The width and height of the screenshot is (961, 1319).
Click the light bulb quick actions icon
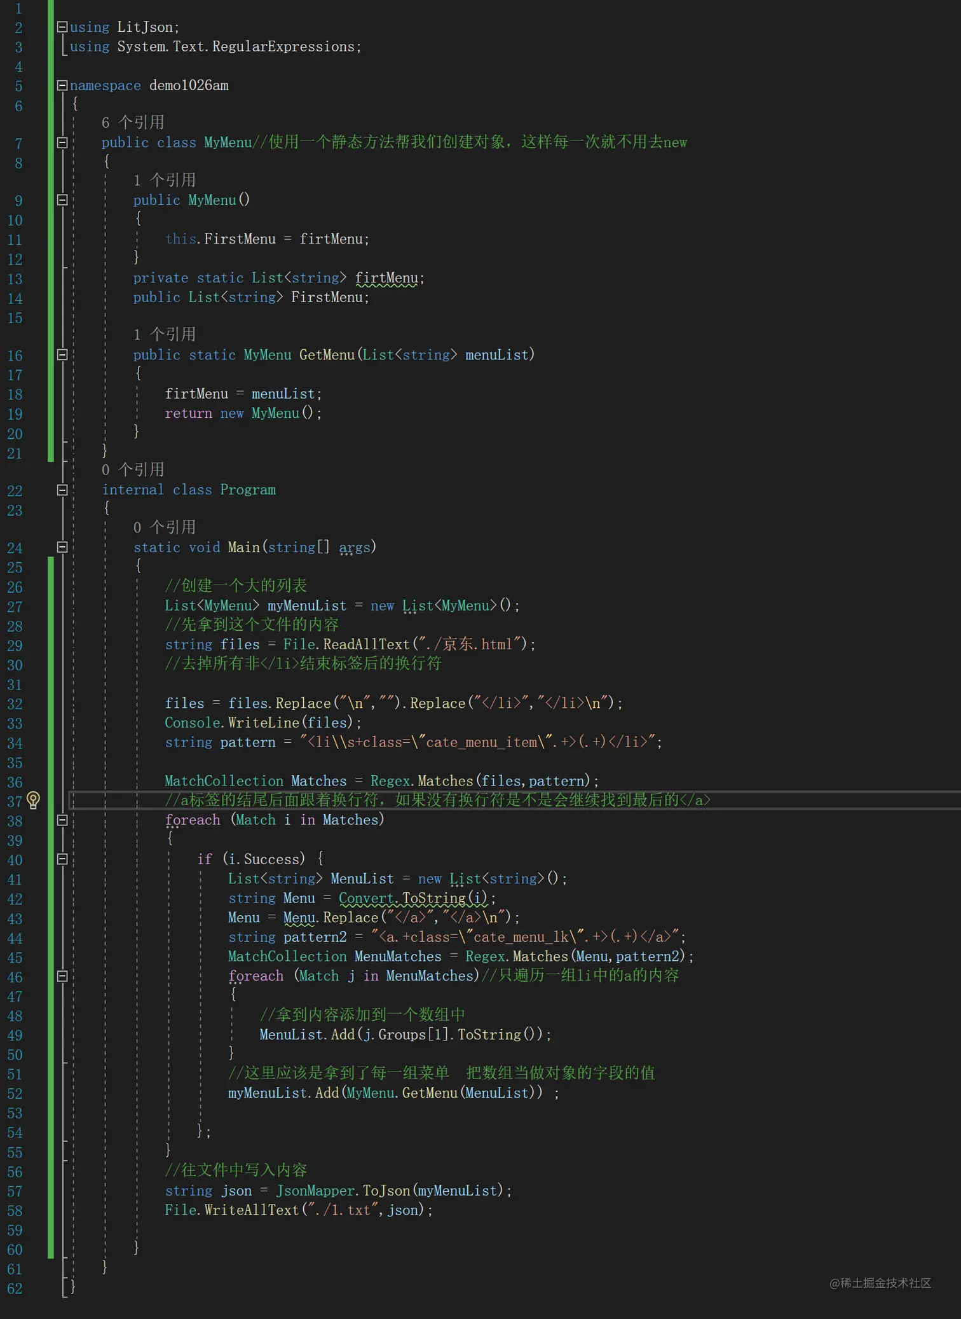coord(34,800)
